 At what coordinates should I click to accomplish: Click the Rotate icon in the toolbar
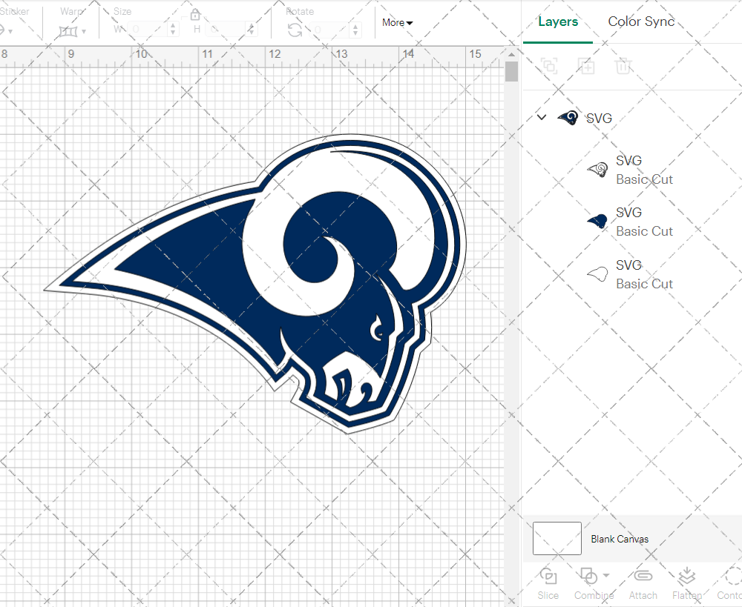pyautogui.click(x=295, y=30)
